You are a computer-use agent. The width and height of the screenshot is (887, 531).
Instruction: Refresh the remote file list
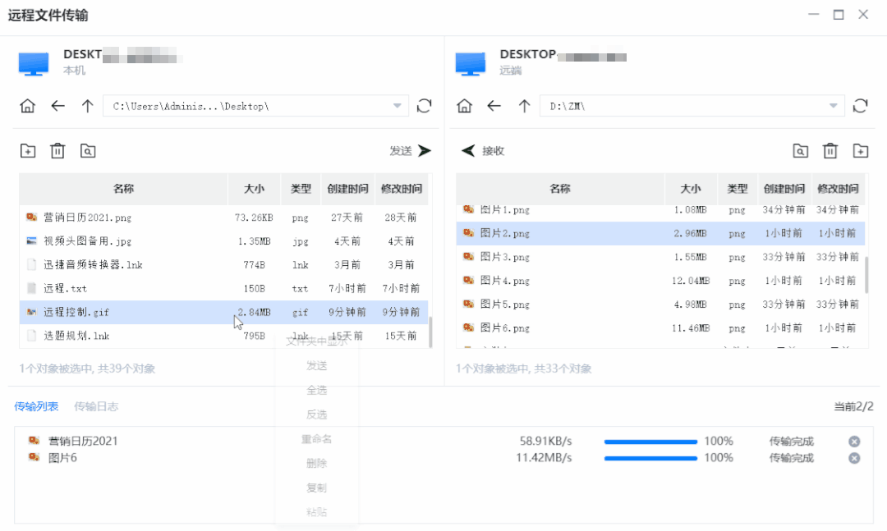point(861,106)
